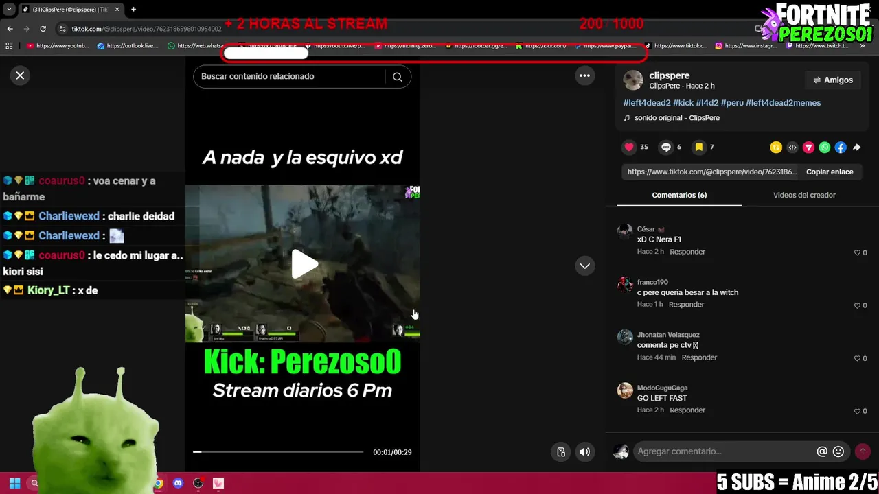Screen dimensions: 879x494
Task: Search using the magnifier icon in related content box
Action: click(x=397, y=77)
